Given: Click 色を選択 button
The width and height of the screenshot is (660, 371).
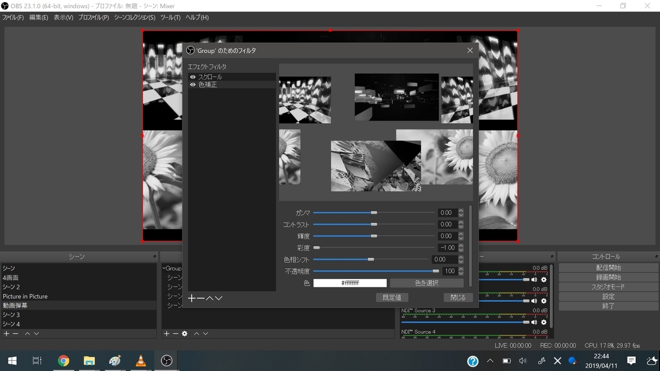Looking at the screenshot, I should [427, 283].
